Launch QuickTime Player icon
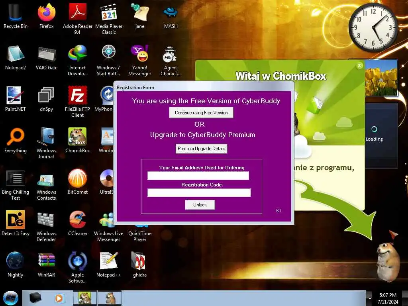Screen dimensions: 408x306 (140, 233)
